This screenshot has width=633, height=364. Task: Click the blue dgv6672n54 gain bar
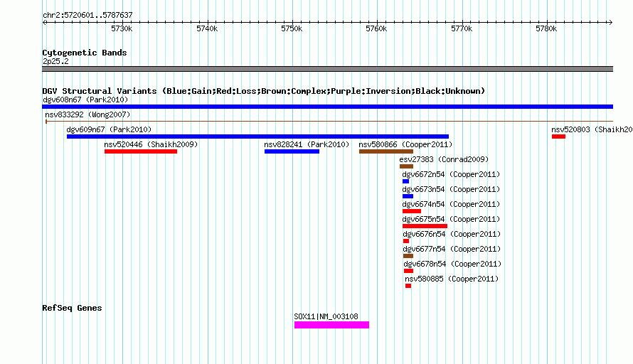[x=405, y=181]
